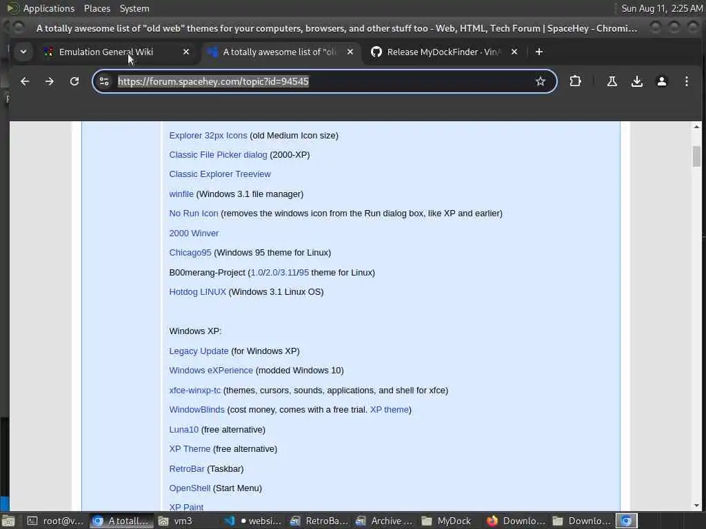Switch to VS Code websi... taskbar item

point(253,521)
